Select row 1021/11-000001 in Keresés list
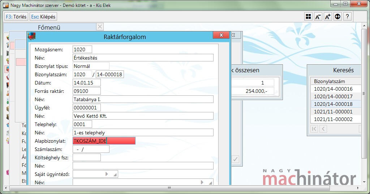The height and width of the screenshot is (194, 370). tap(336, 112)
